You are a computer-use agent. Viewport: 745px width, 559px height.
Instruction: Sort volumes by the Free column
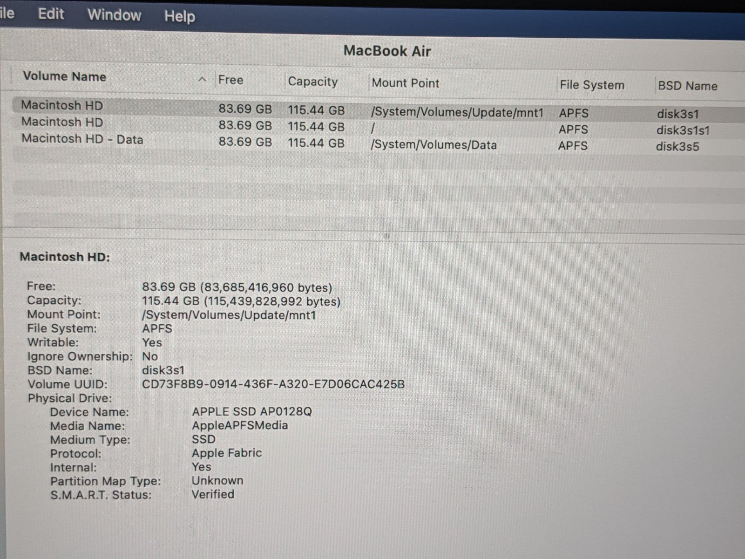[230, 80]
